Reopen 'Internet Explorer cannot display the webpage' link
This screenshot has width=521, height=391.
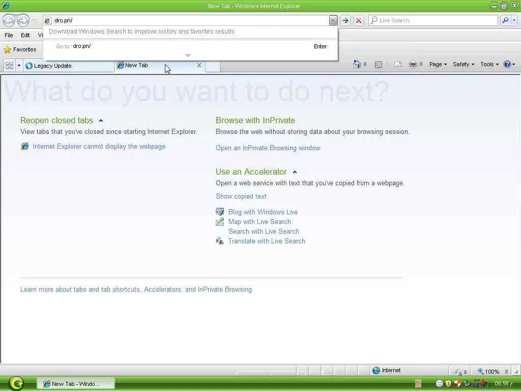point(99,147)
